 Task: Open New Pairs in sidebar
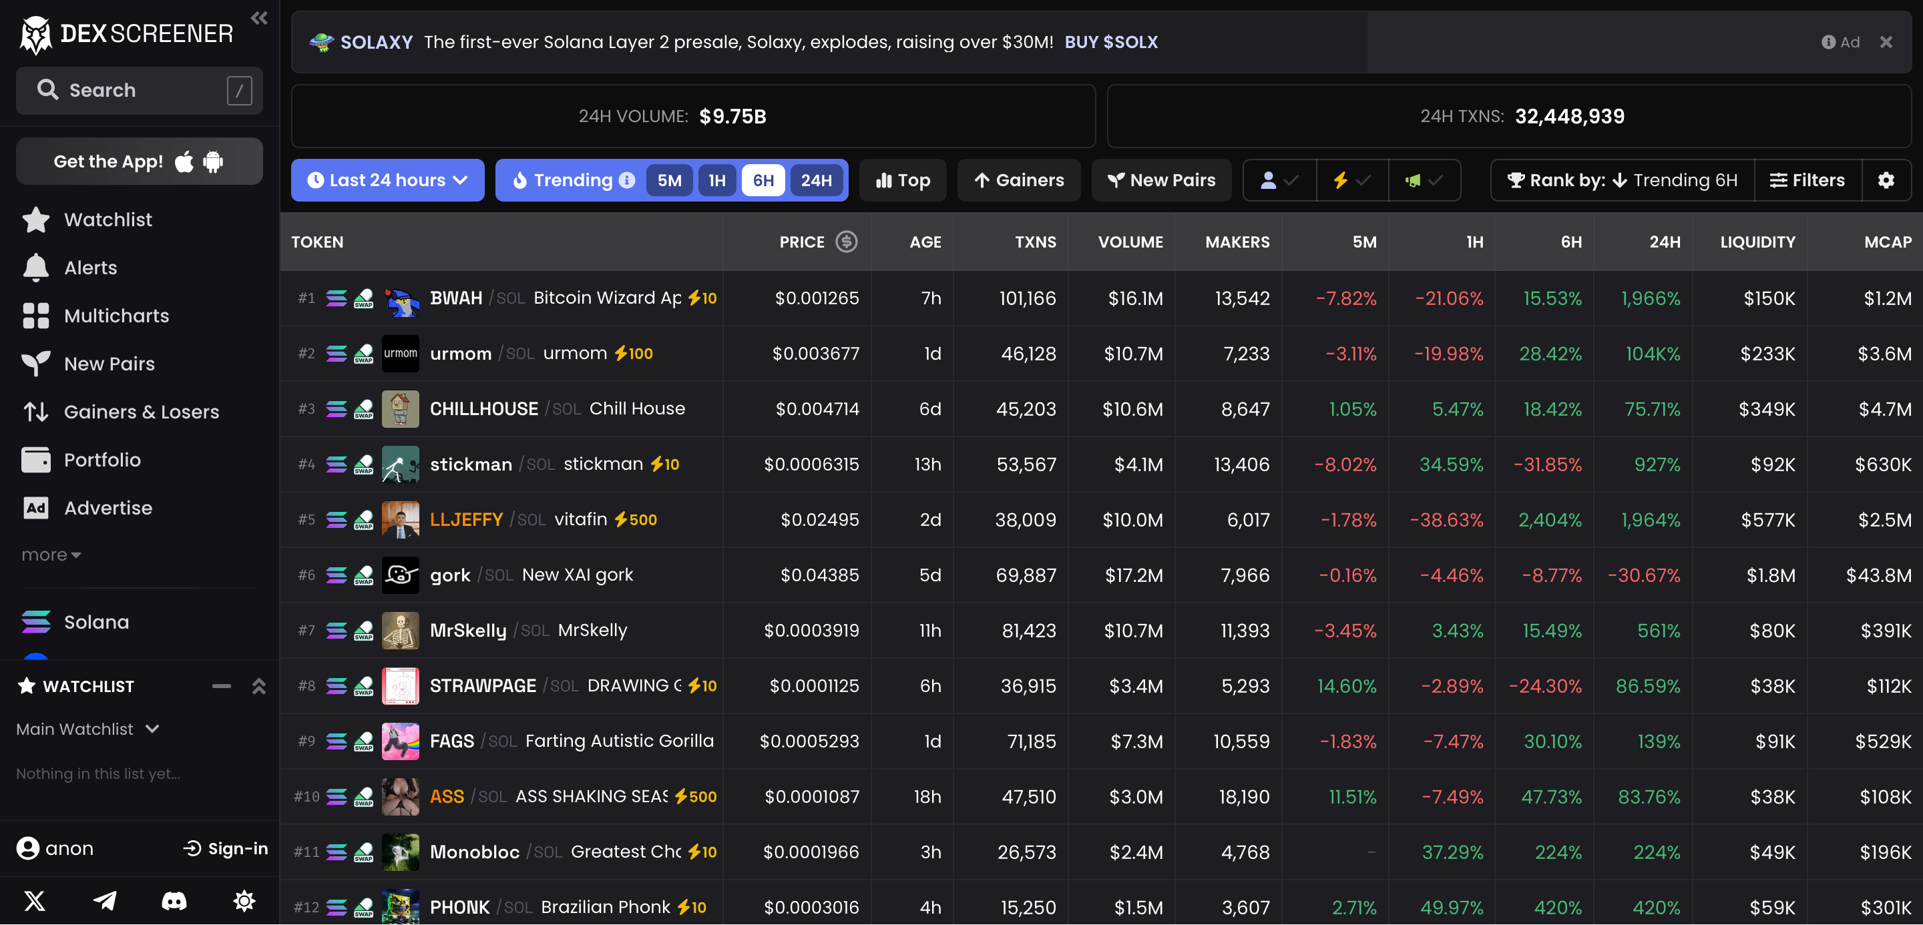point(89,363)
